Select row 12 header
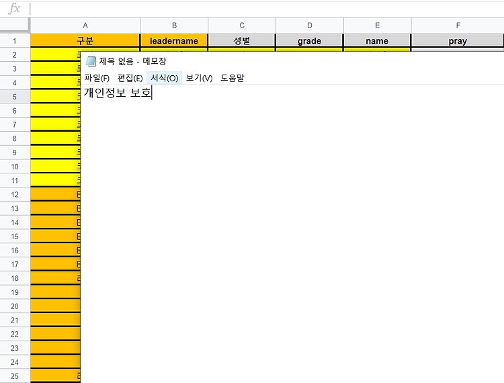Screen dimensions: 504x383 (x=15, y=194)
